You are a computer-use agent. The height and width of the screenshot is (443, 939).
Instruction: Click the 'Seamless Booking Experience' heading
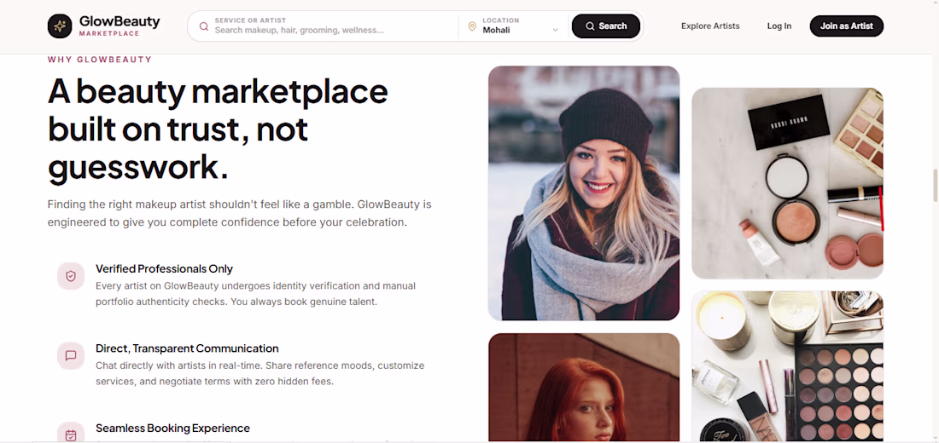tap(172, 428)
